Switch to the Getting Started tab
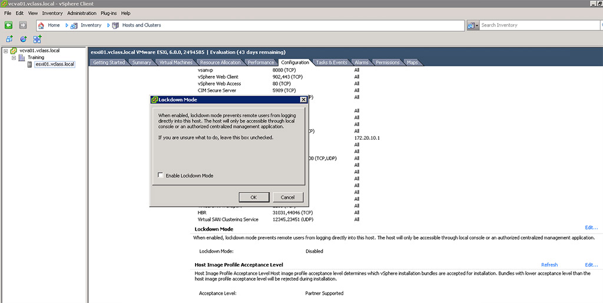Screen dimensions: 603x303 pos(109,62)
